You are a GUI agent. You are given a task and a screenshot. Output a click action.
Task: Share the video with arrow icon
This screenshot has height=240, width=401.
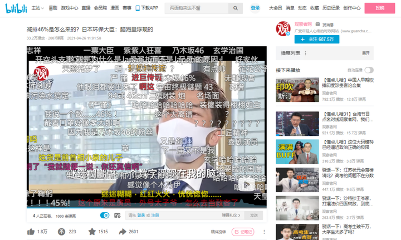(123, 232)
